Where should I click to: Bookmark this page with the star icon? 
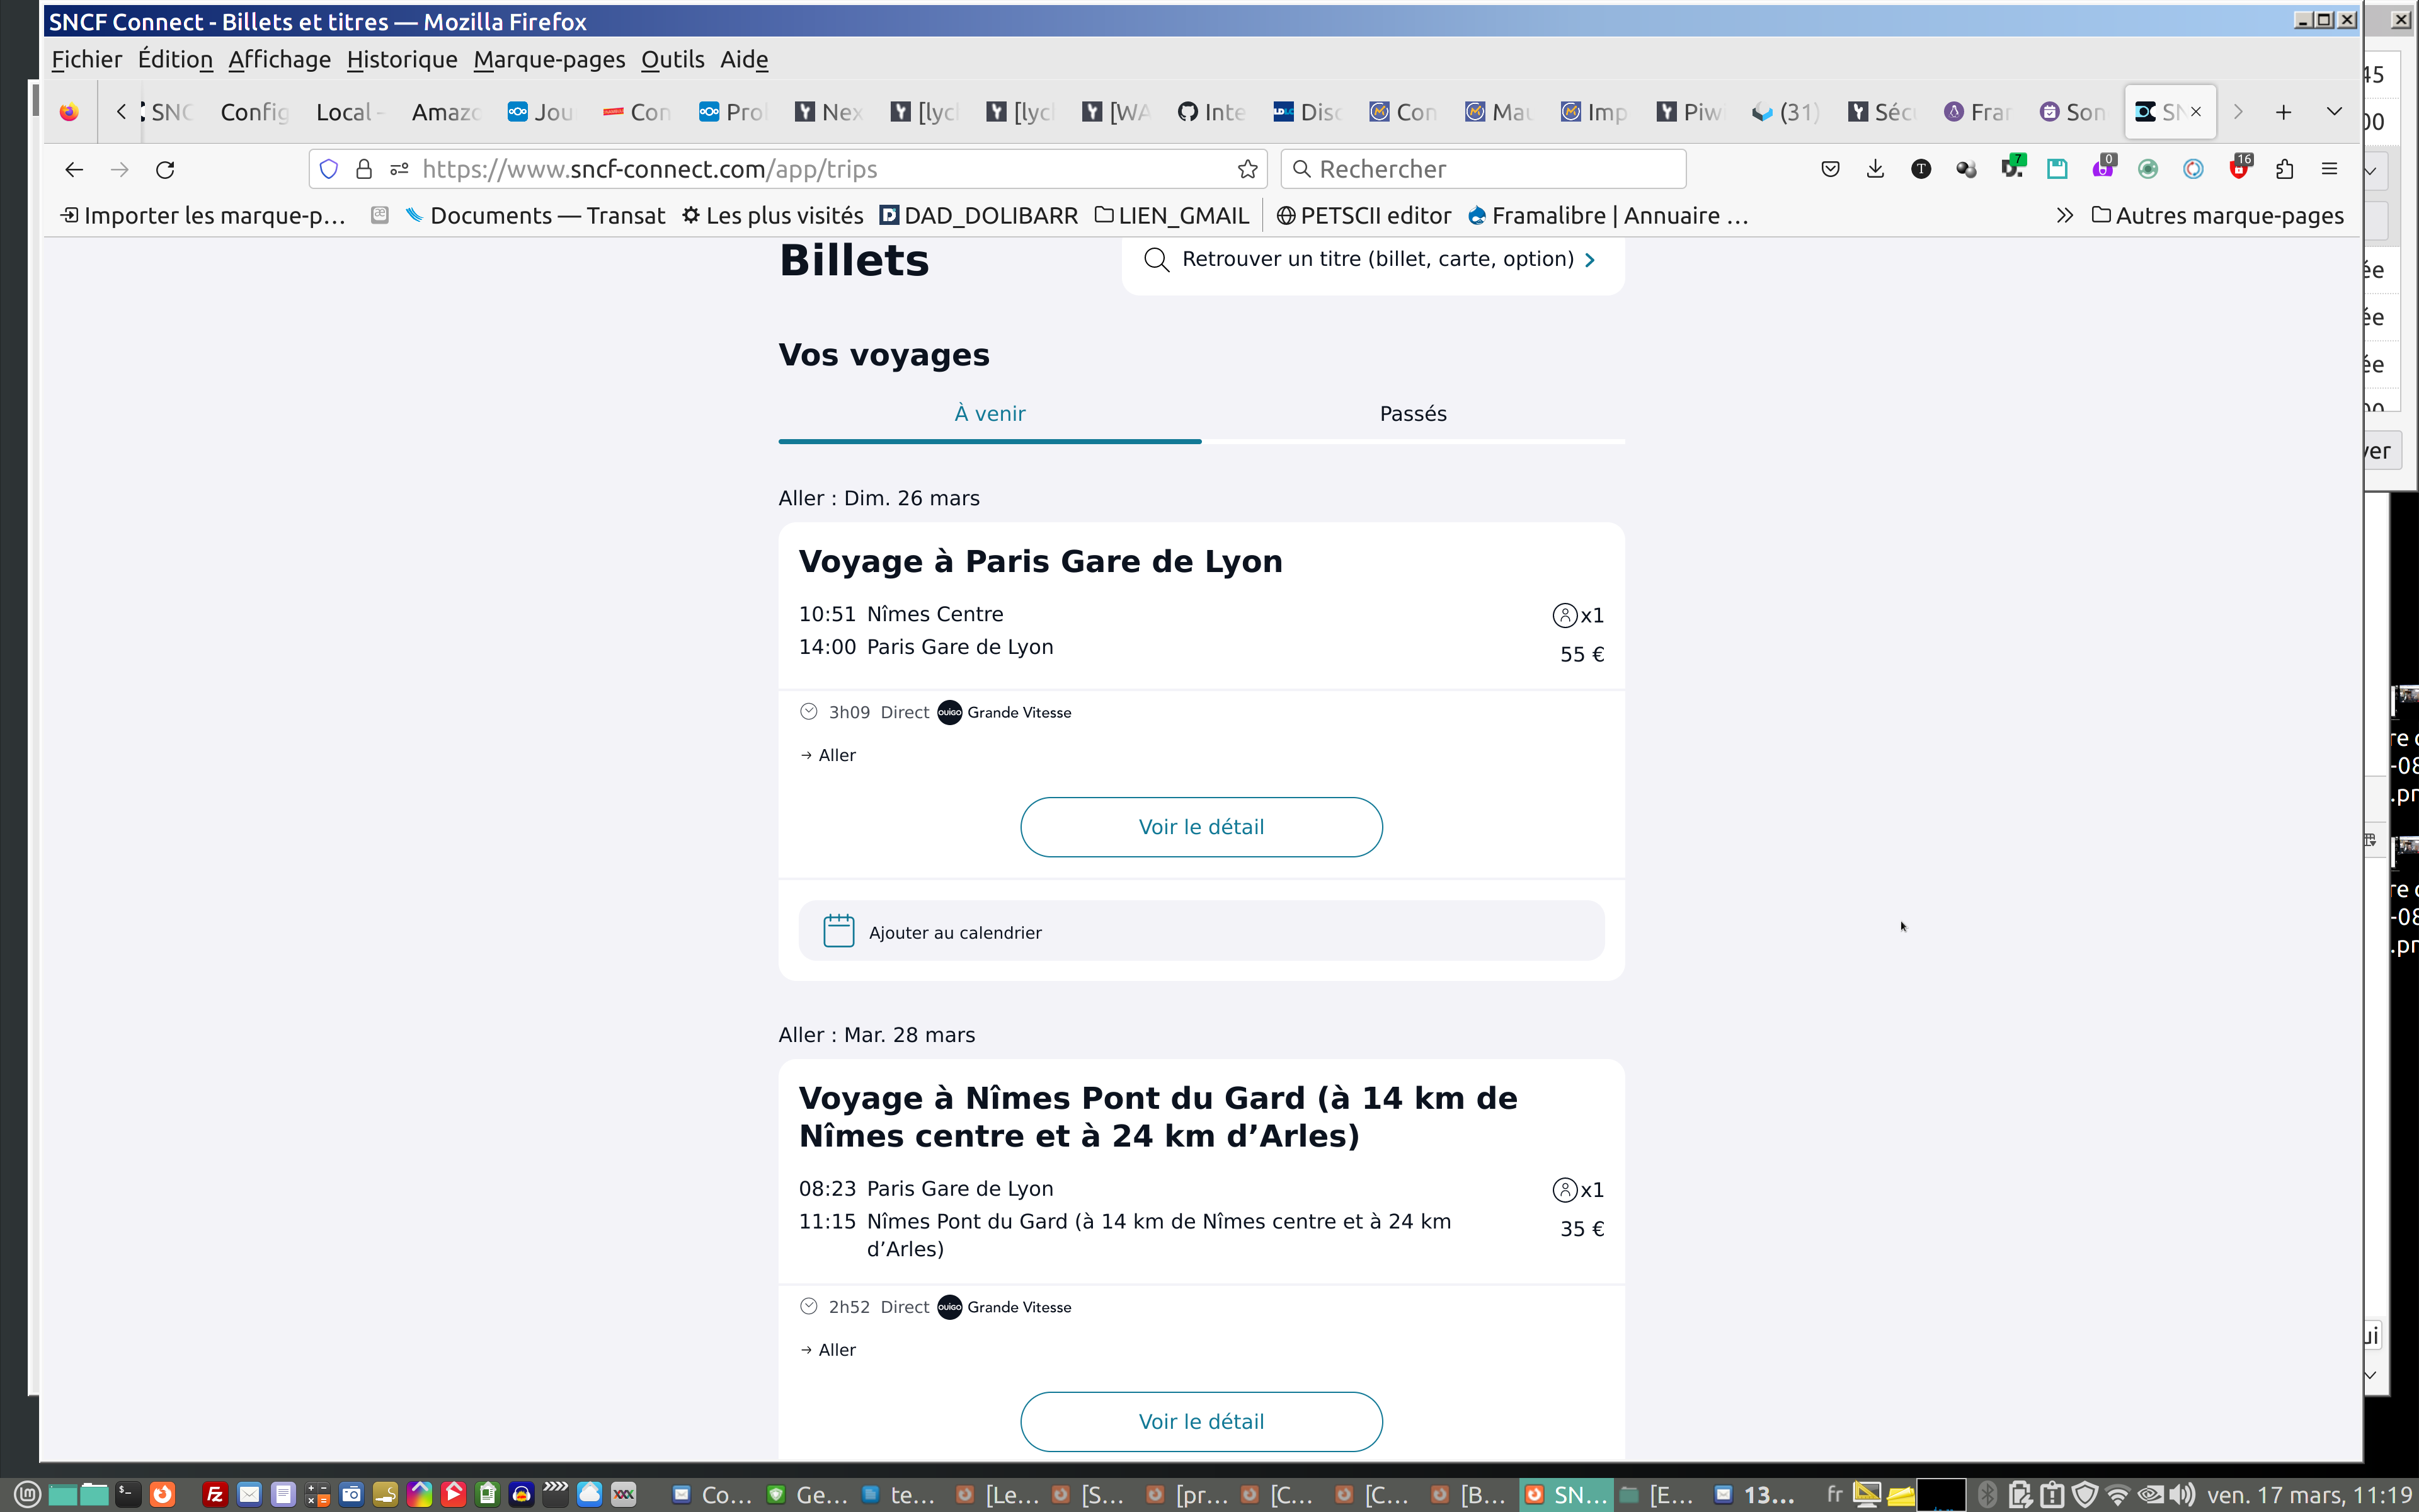tap(1247, 169)
